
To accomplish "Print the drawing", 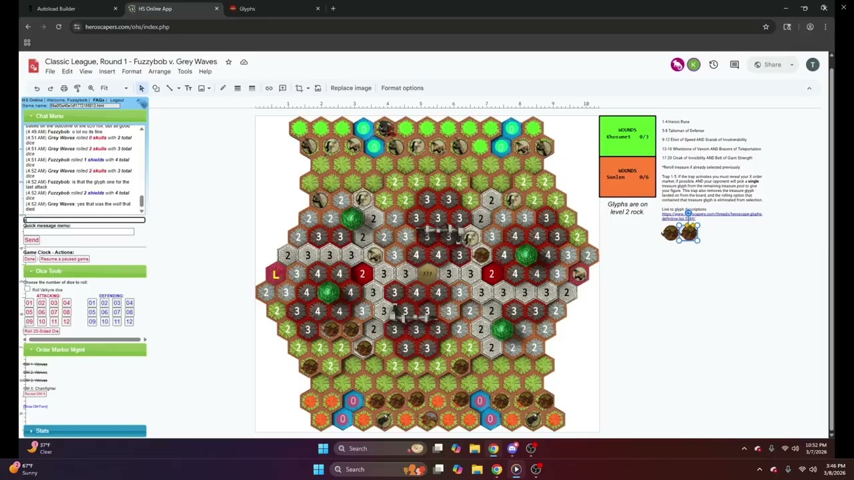I will (64, 88).
